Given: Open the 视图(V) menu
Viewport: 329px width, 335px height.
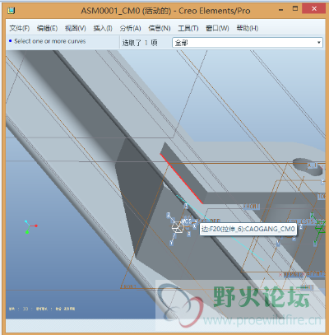Looking at the screenshot, I should point(76,28).
